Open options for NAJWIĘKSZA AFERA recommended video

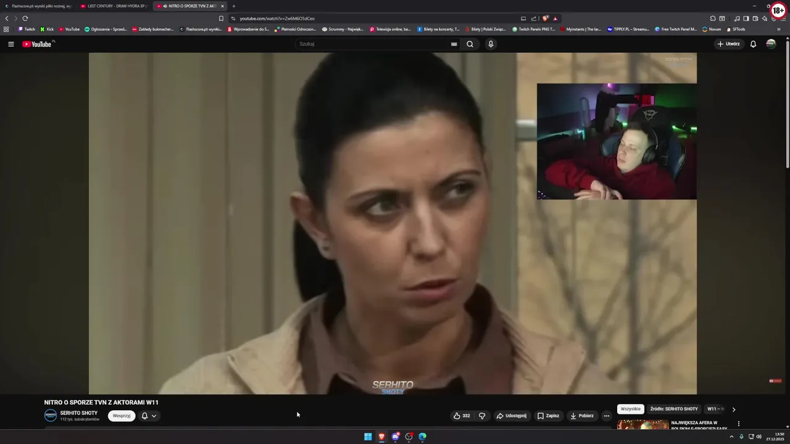click(x=738, y=424)
